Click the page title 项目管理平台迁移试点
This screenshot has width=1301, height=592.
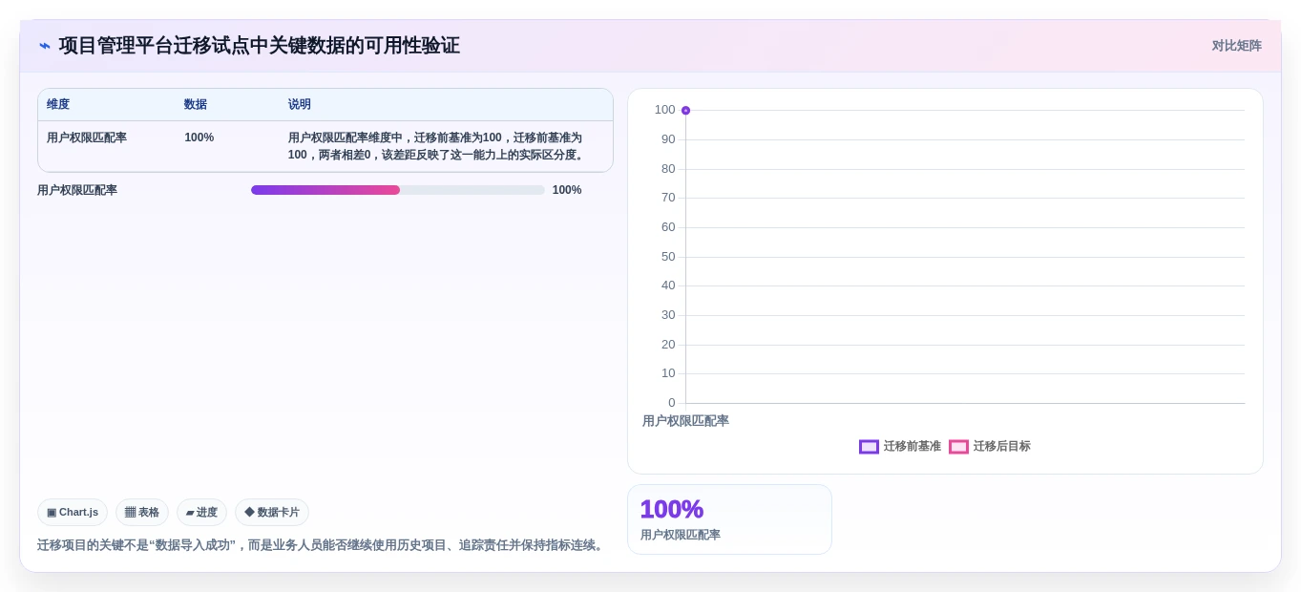260,46
